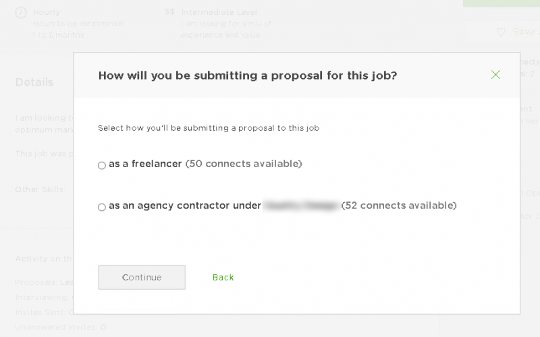Go back using the green Back link
Viewport: 540px width, 337px height.
pyautogui.click(x=223, y=277)
